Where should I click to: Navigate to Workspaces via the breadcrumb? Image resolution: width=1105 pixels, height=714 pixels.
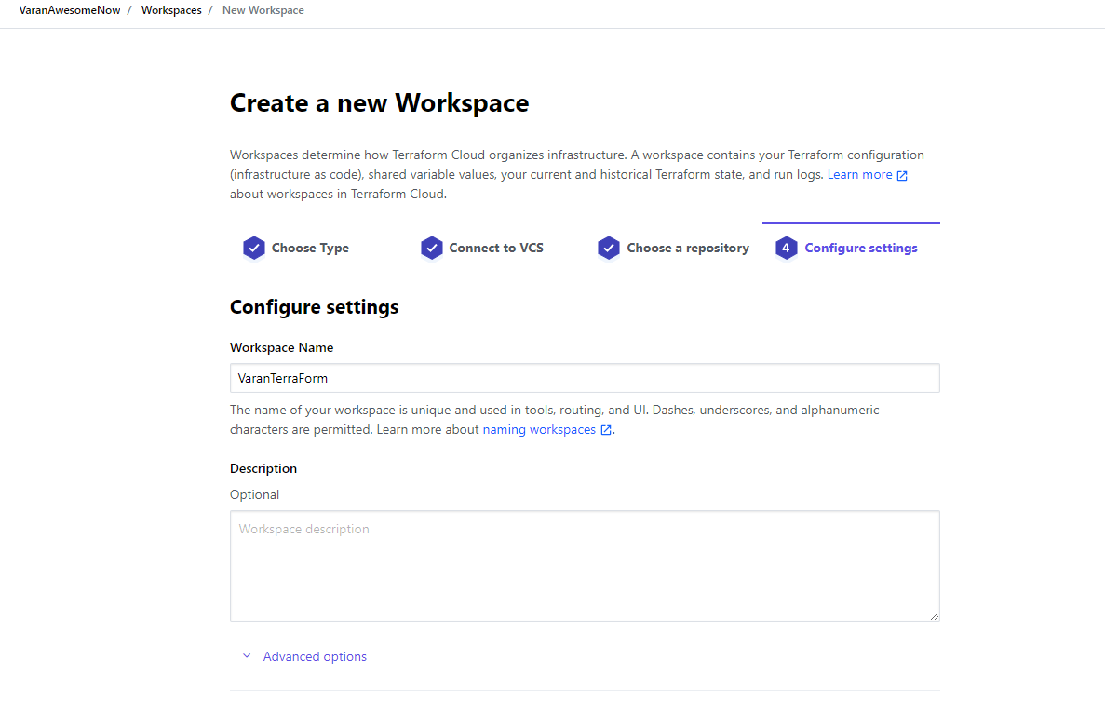171,10
